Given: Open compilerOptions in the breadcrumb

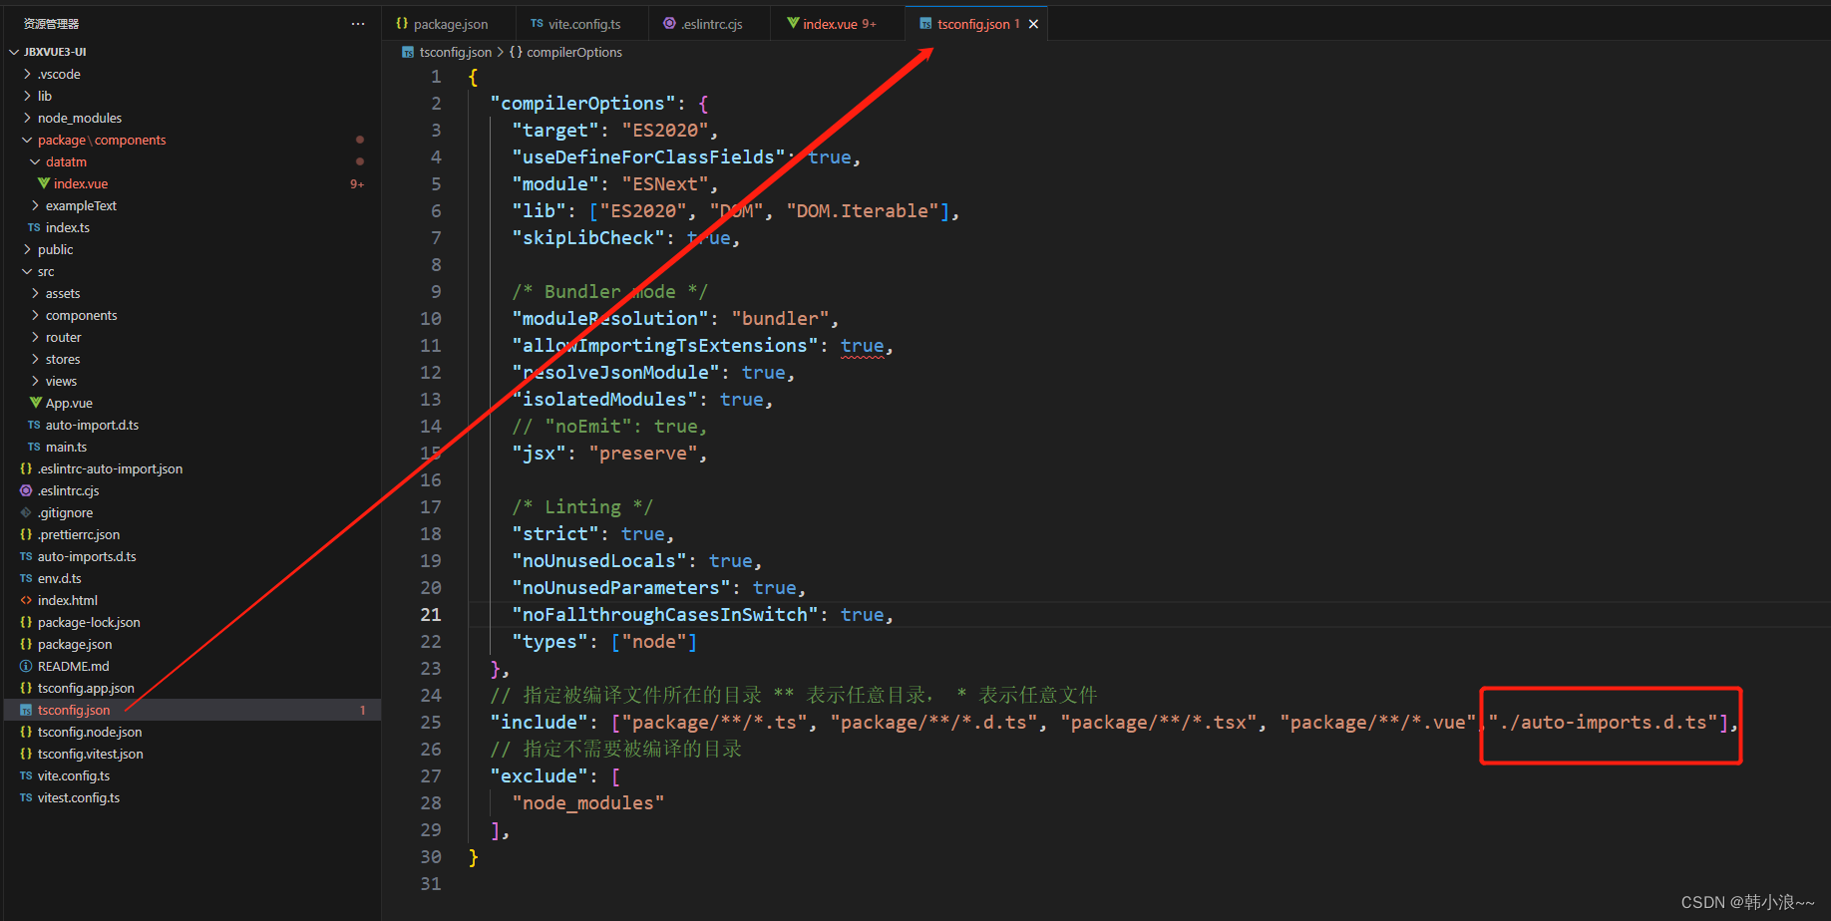Looking at the screenshot, I should [x=576, y=52].
